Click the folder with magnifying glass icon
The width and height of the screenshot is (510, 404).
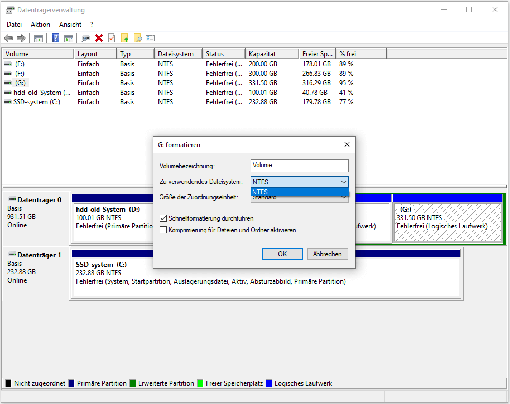tap(137, 38)
